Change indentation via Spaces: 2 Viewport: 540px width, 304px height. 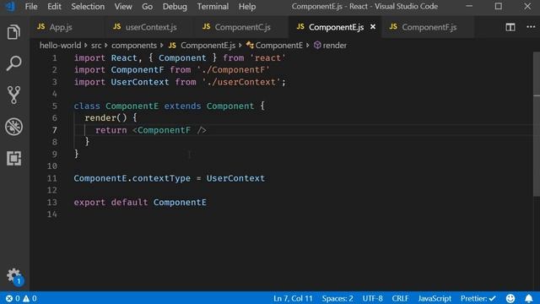(x=337, y=298)
